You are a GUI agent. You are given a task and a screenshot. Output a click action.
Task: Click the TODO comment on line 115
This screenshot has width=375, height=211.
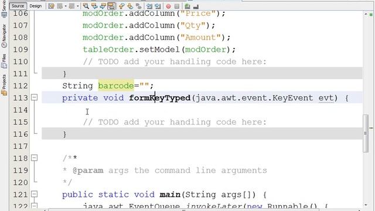pos(175,122)
